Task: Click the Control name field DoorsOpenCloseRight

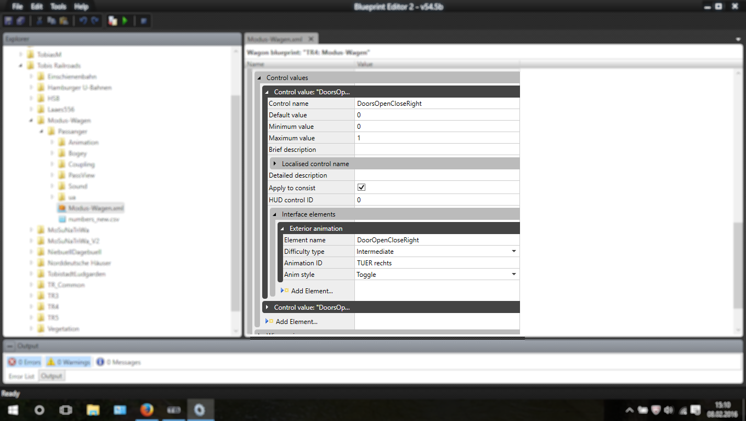Action: click(437, 103)
